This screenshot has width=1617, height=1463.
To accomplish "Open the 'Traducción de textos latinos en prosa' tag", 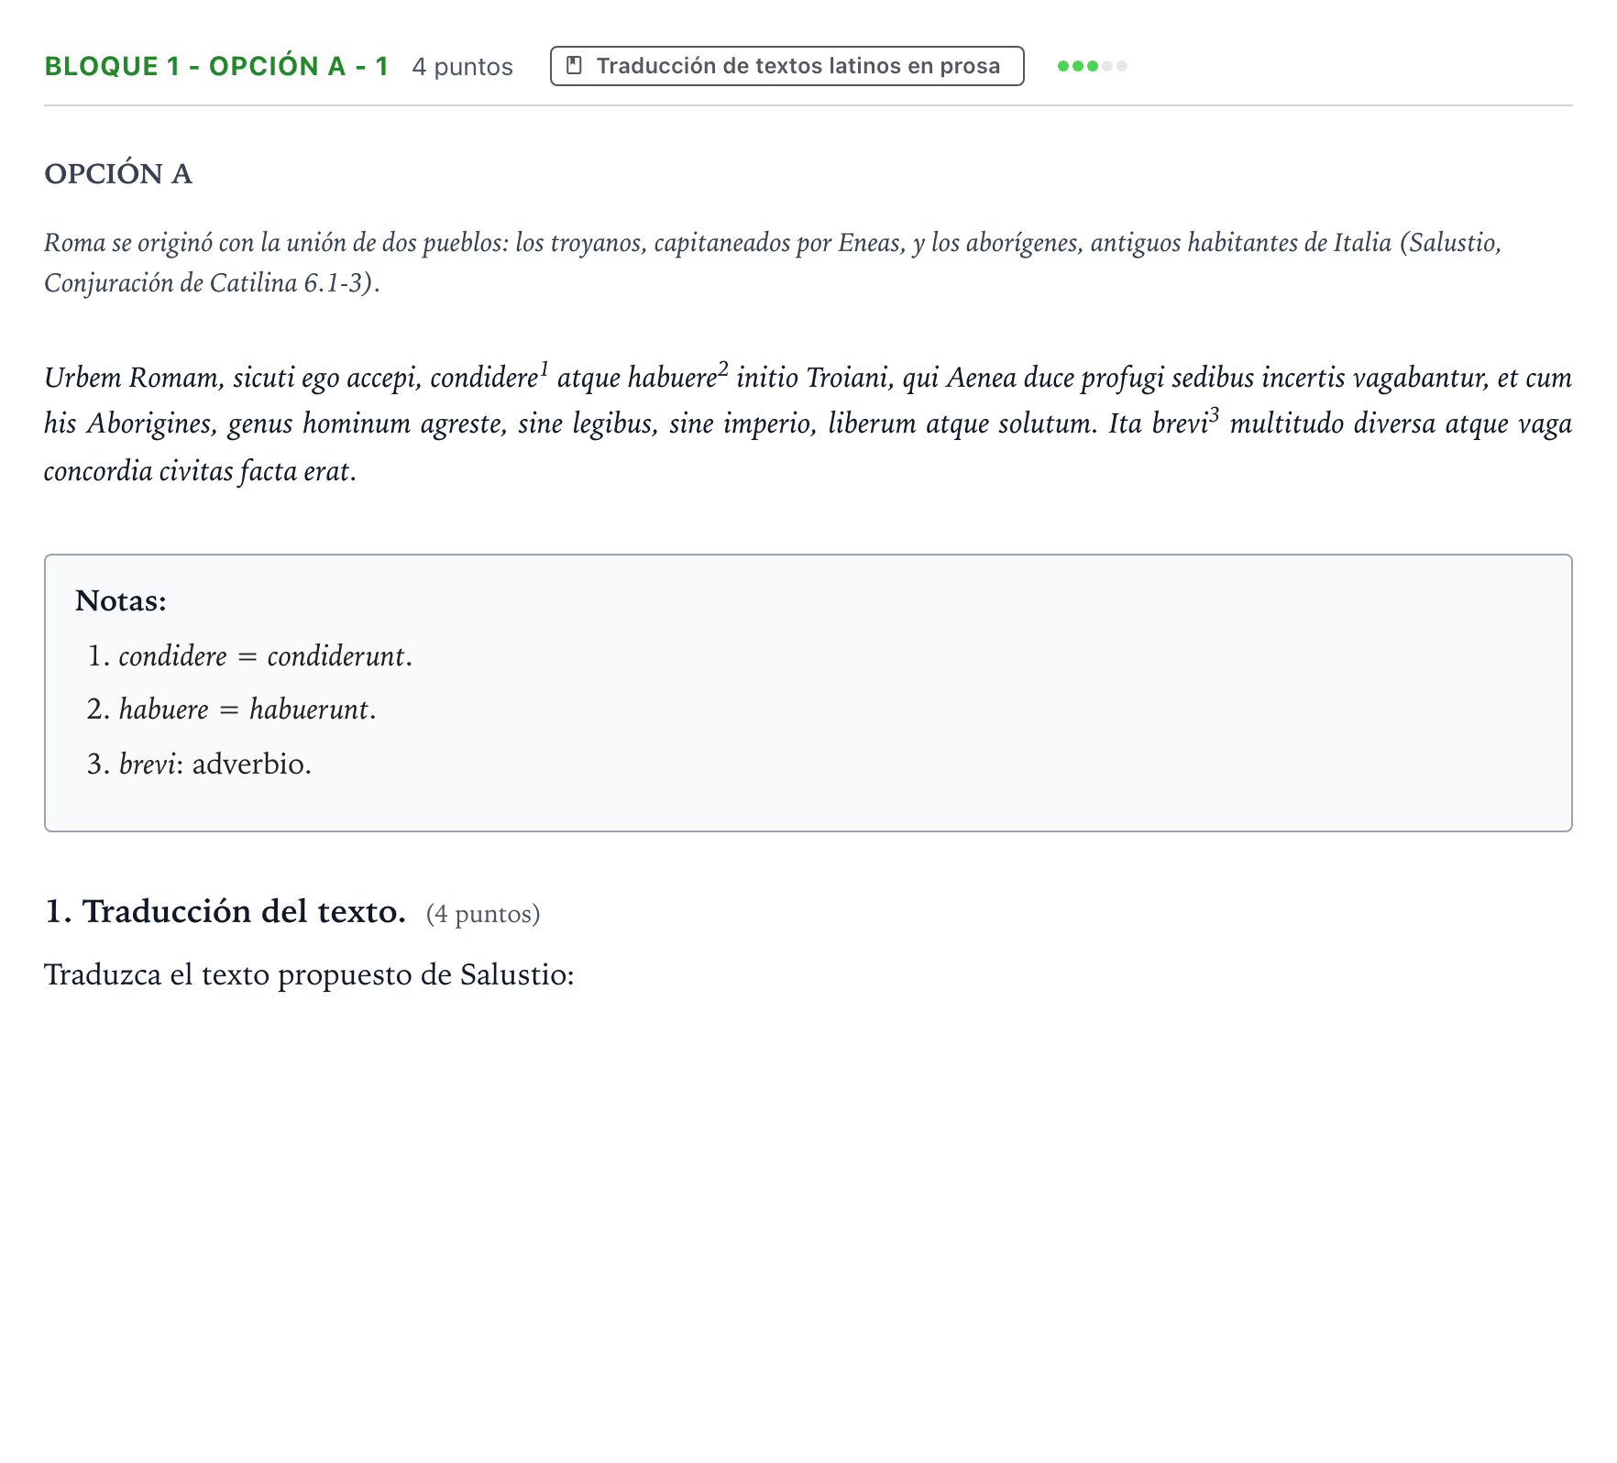I will [786, 66].
